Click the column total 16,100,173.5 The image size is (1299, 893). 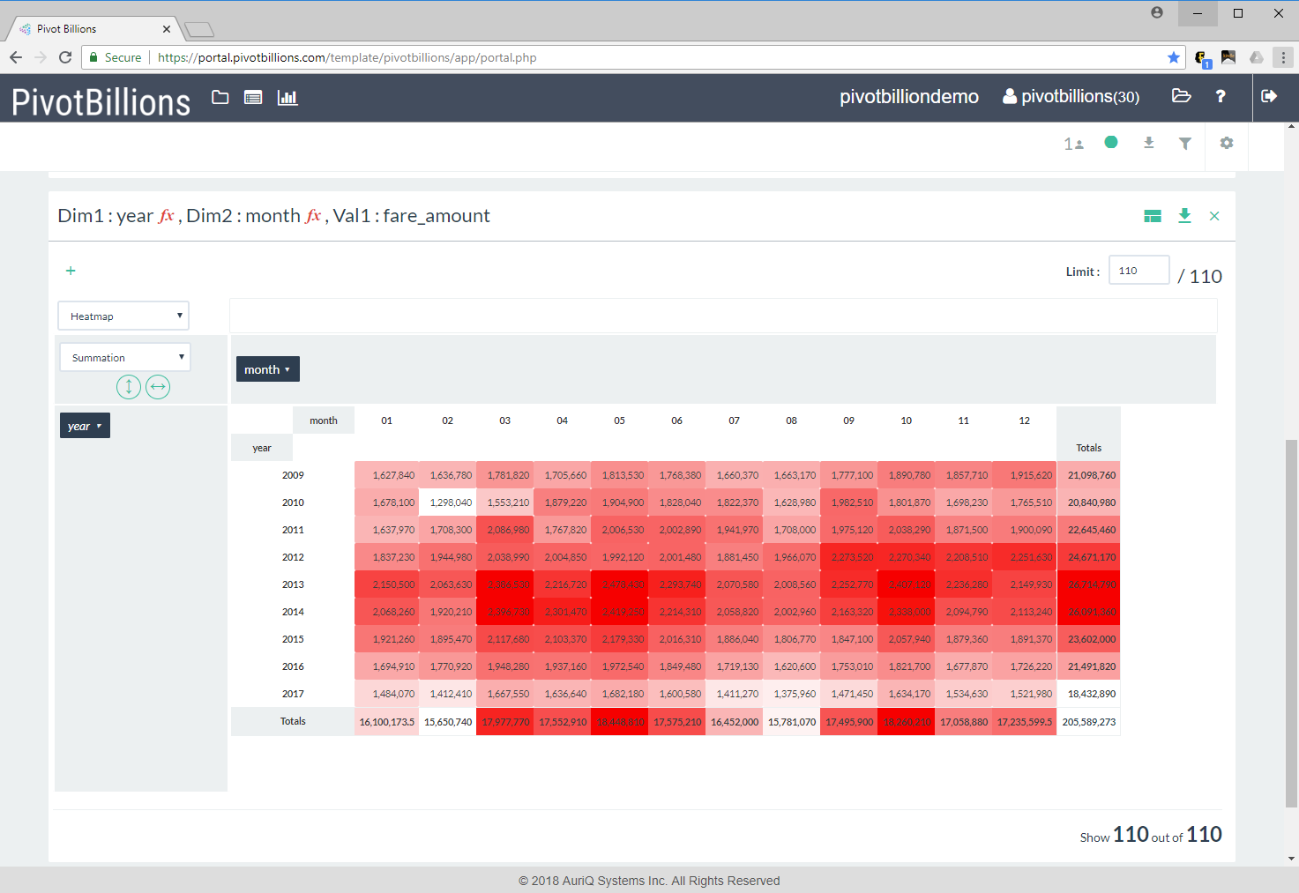coord(387,722)
